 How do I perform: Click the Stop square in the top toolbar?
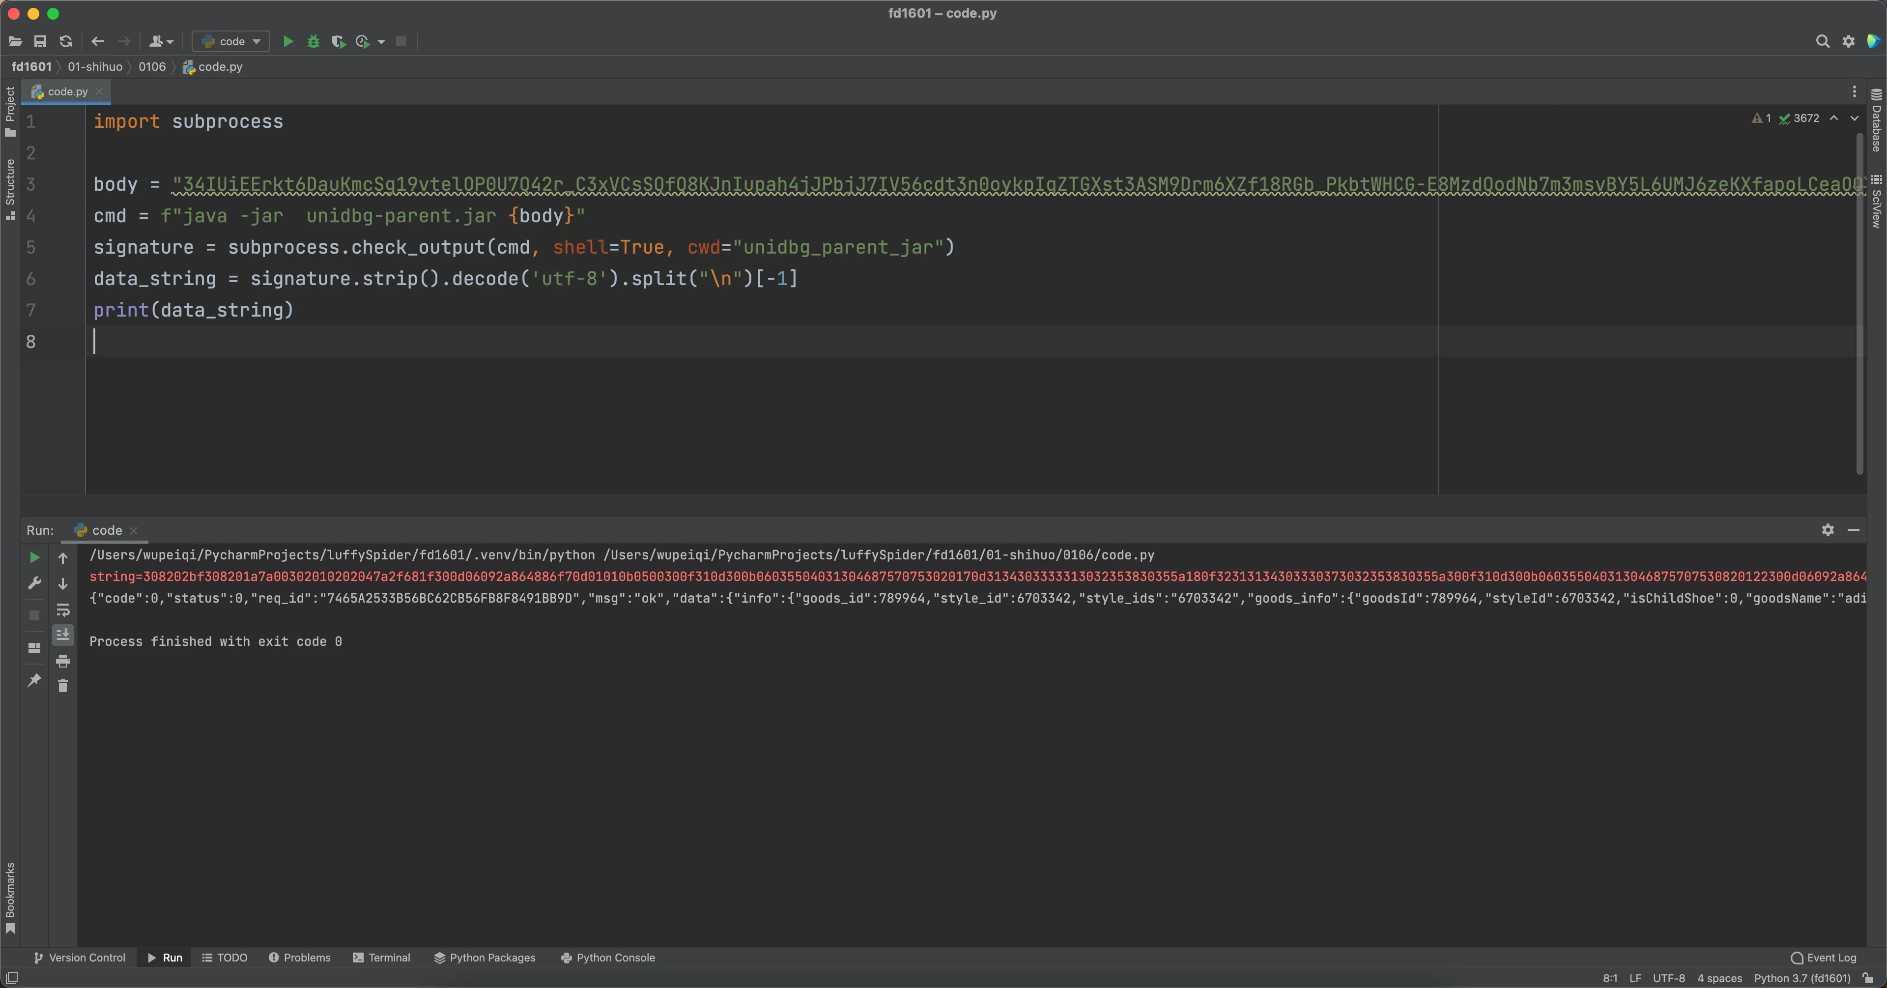(400, 42)
